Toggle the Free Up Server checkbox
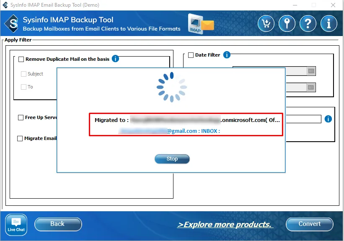Image resolution: width=344 pixels, height=241 pixels. tap(21, 118)
